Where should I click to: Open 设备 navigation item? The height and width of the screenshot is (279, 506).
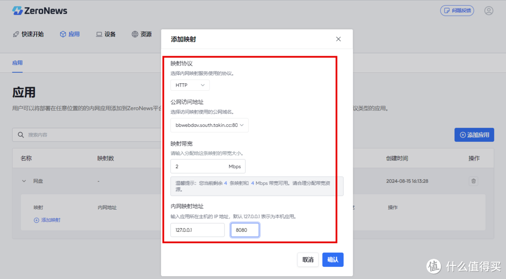[x=105, y=34]
